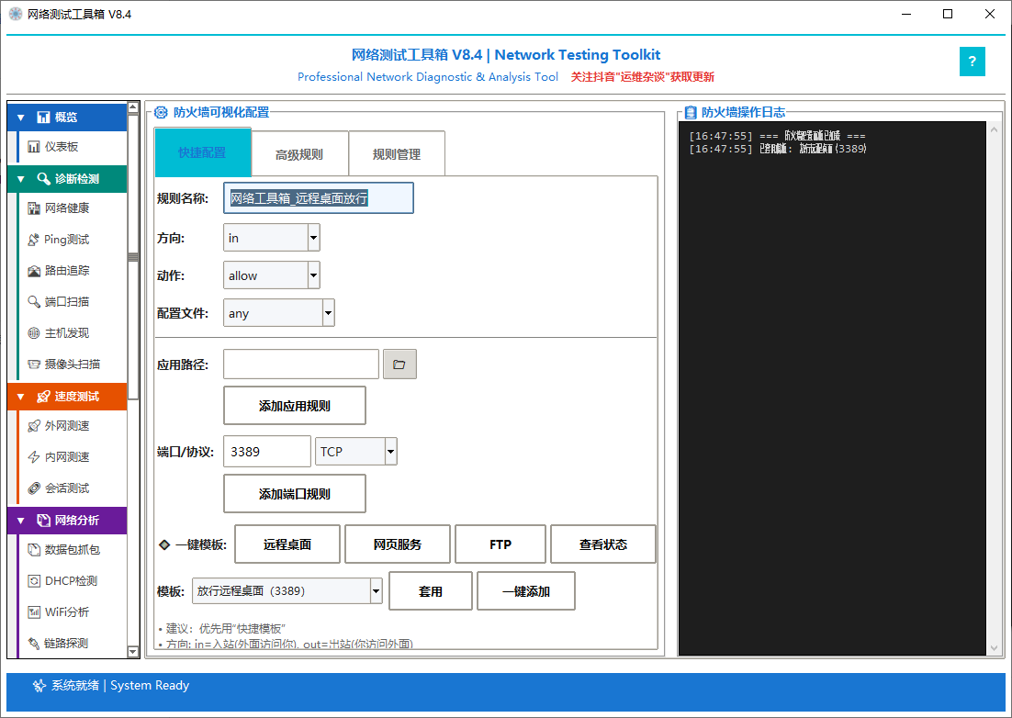Click the sidebar scroll-down arrow

(133, 652)
